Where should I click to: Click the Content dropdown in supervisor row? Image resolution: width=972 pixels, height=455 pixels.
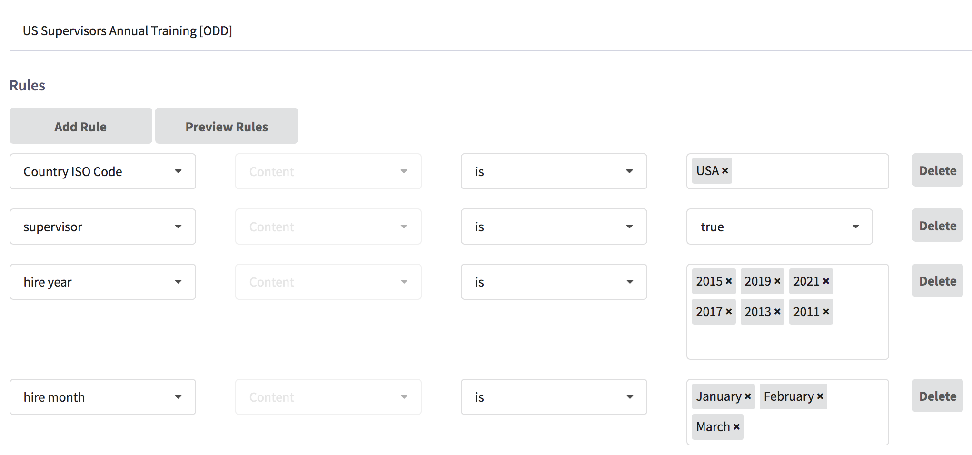328,227
